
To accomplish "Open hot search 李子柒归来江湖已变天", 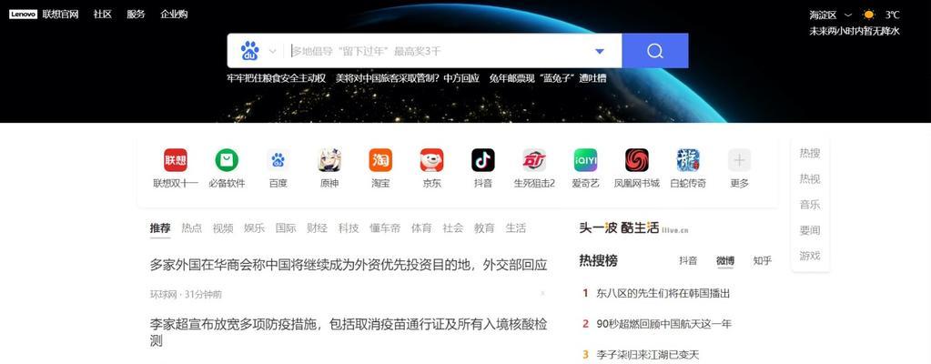I will 648,355.
